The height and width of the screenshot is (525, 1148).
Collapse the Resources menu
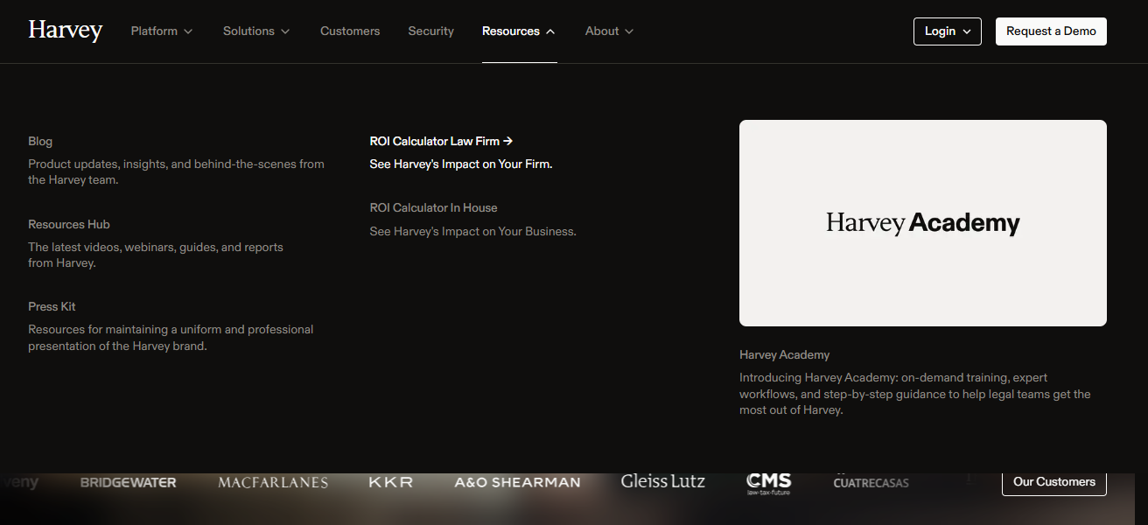(519, 31)
